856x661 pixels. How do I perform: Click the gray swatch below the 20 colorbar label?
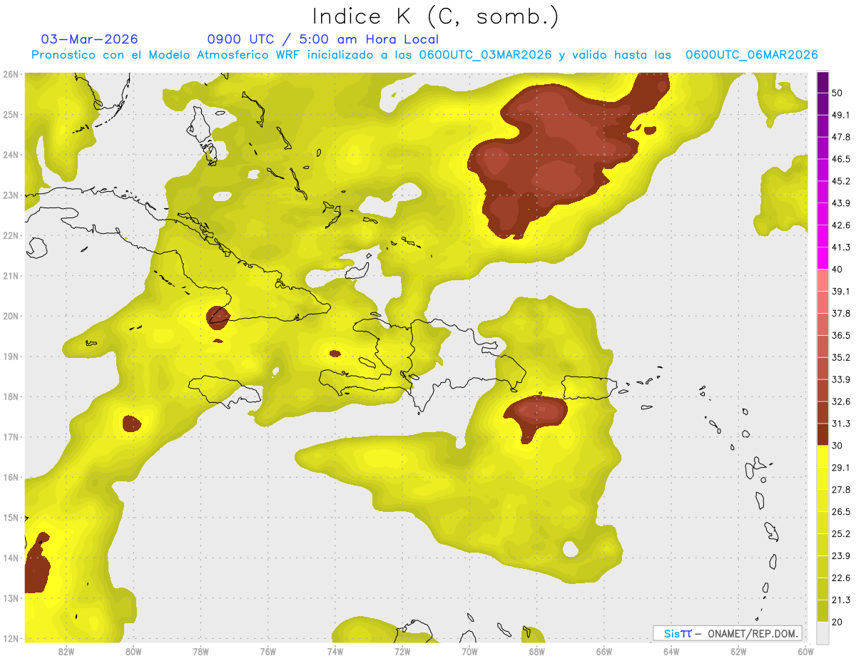tap(822, 632)
